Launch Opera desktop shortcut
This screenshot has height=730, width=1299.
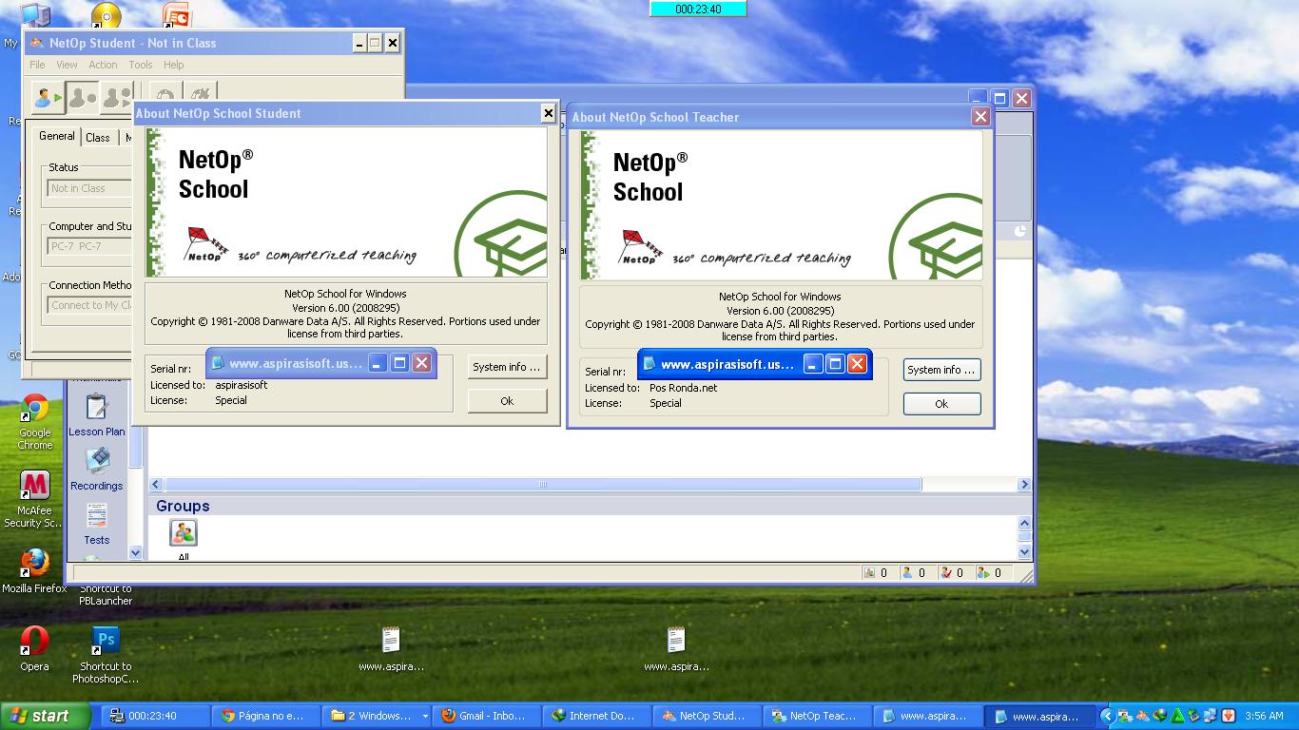[34, 648]
